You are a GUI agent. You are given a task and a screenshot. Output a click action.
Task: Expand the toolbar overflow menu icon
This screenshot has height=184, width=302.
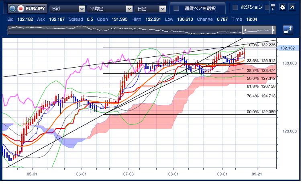[273, 7]
